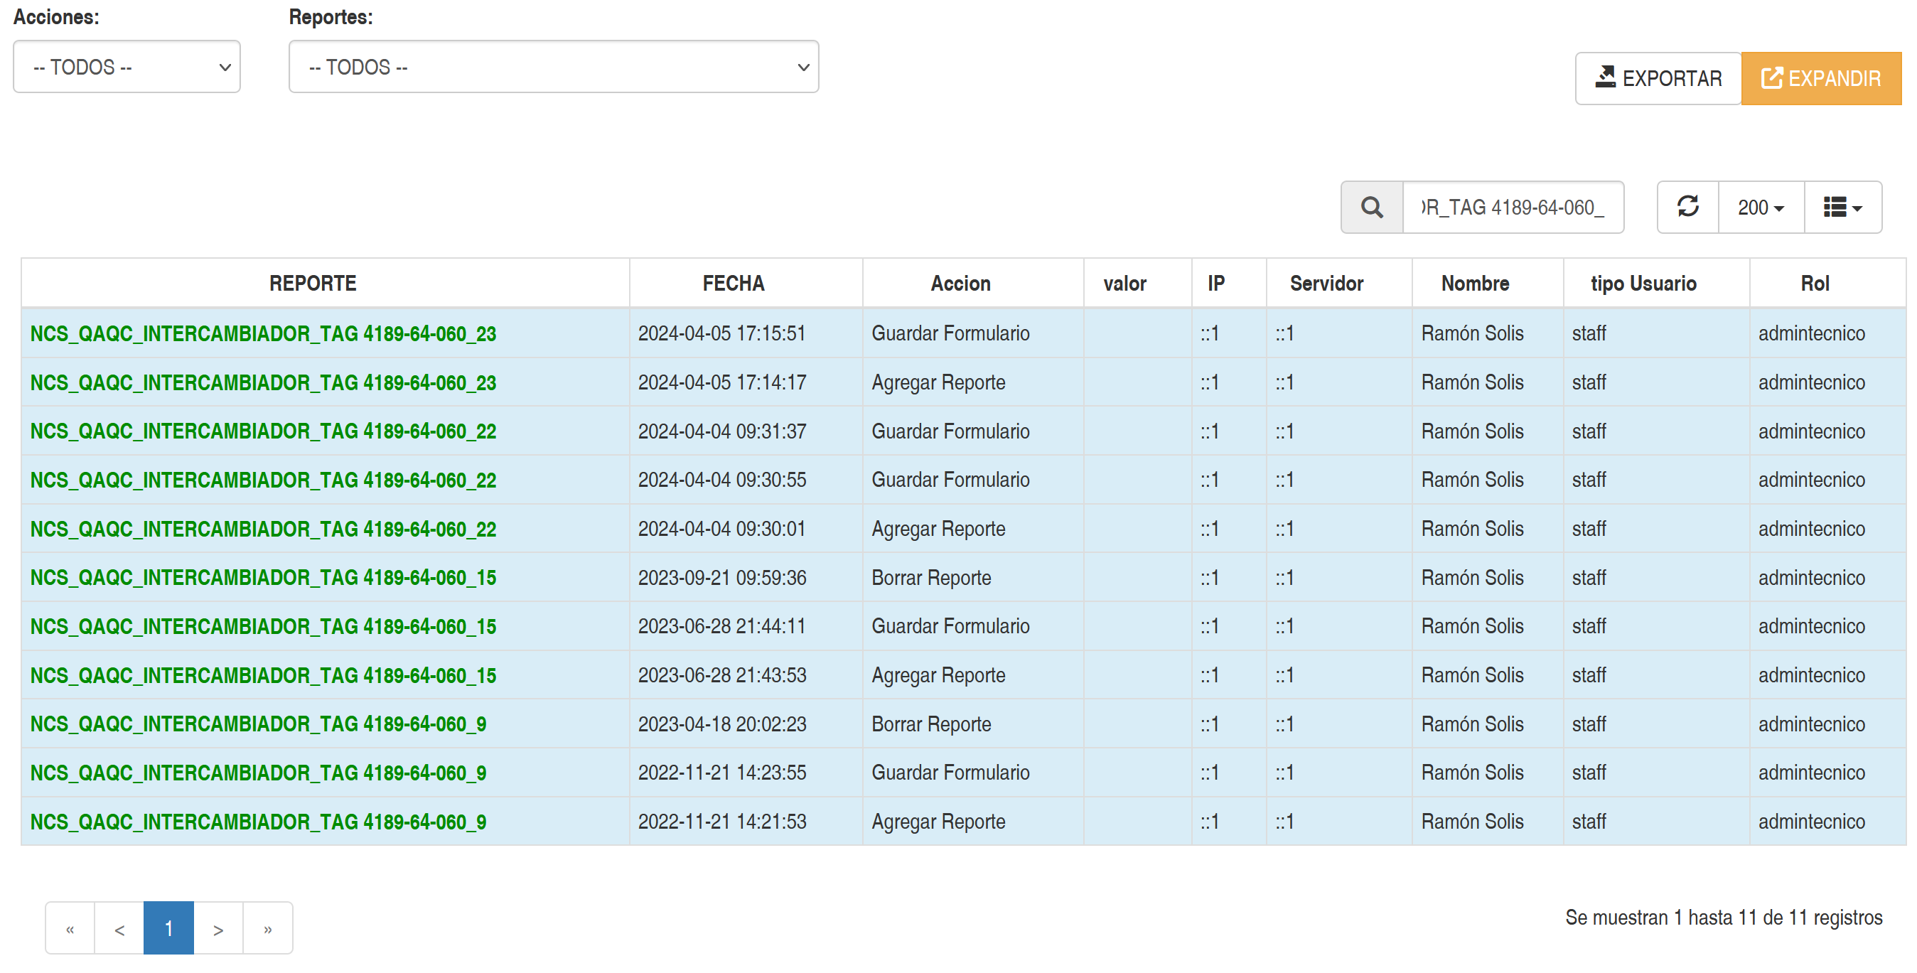Open report link dated 2023-09-21 09:59:36

pos(263,578)
